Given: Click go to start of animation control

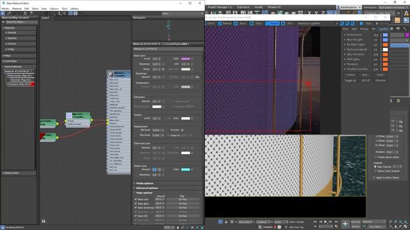Looking at the screenshot, I should point(315,222).
